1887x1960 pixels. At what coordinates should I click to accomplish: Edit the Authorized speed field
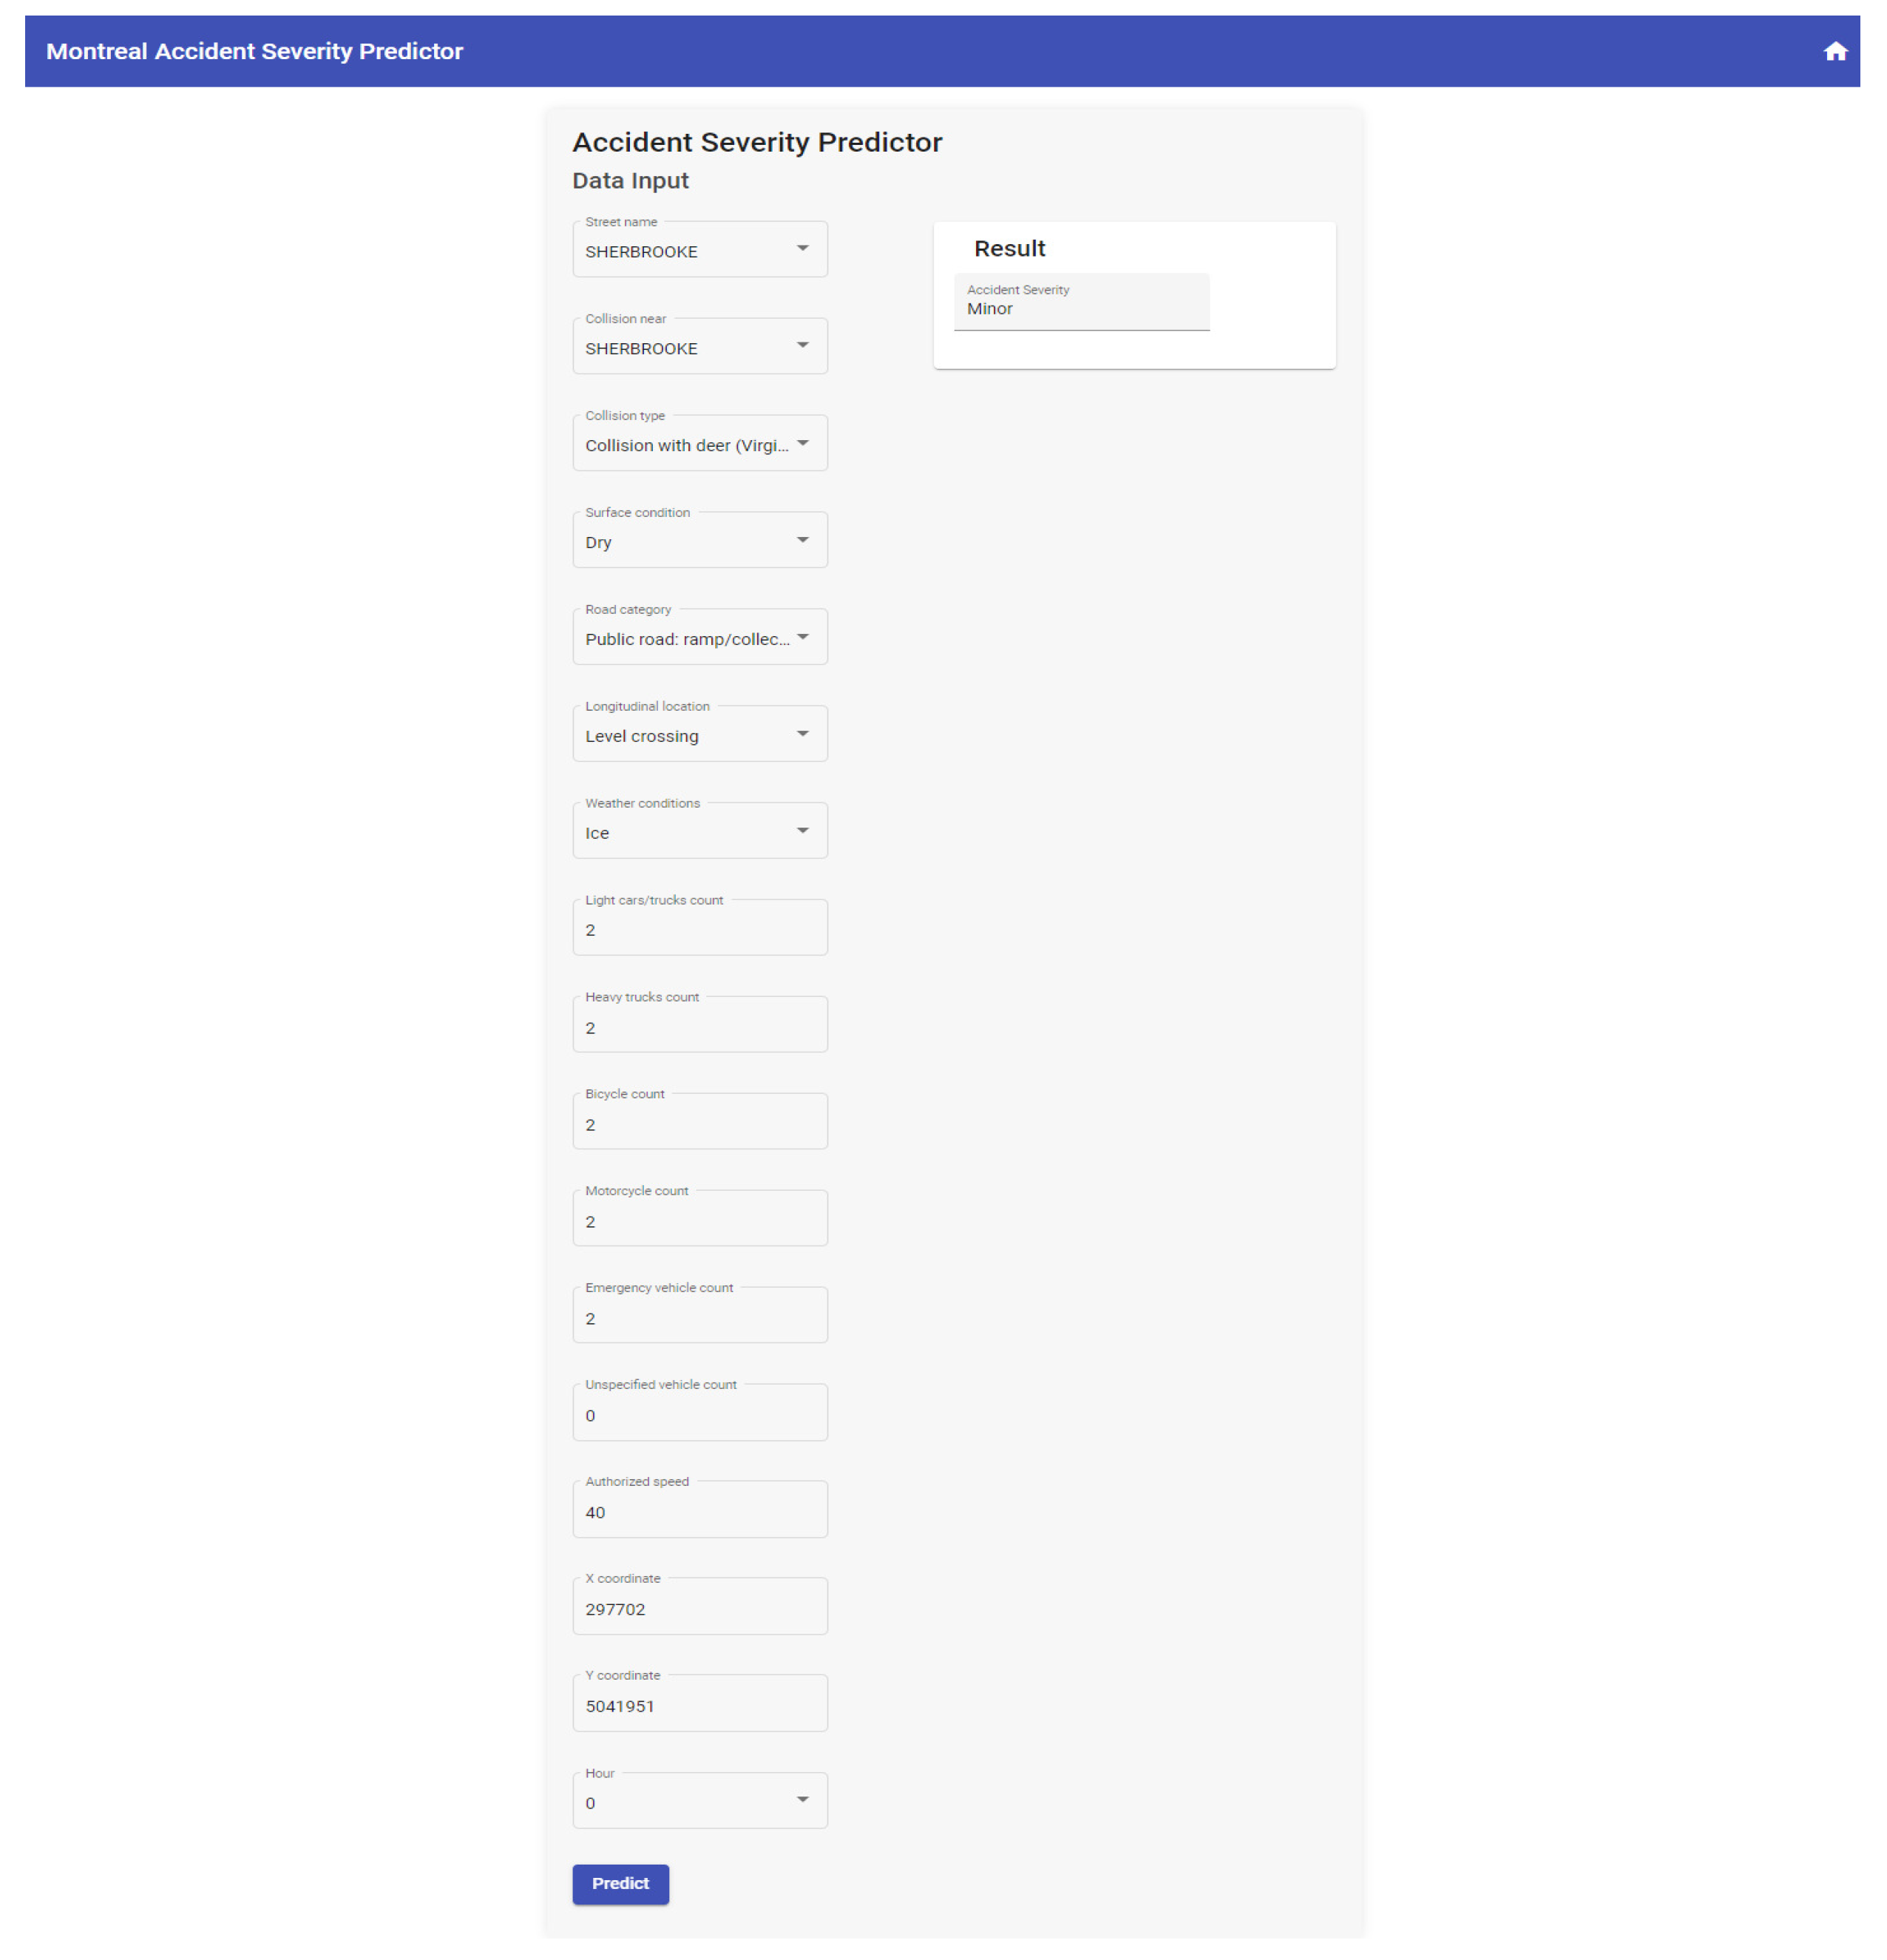coord(699,1511)
